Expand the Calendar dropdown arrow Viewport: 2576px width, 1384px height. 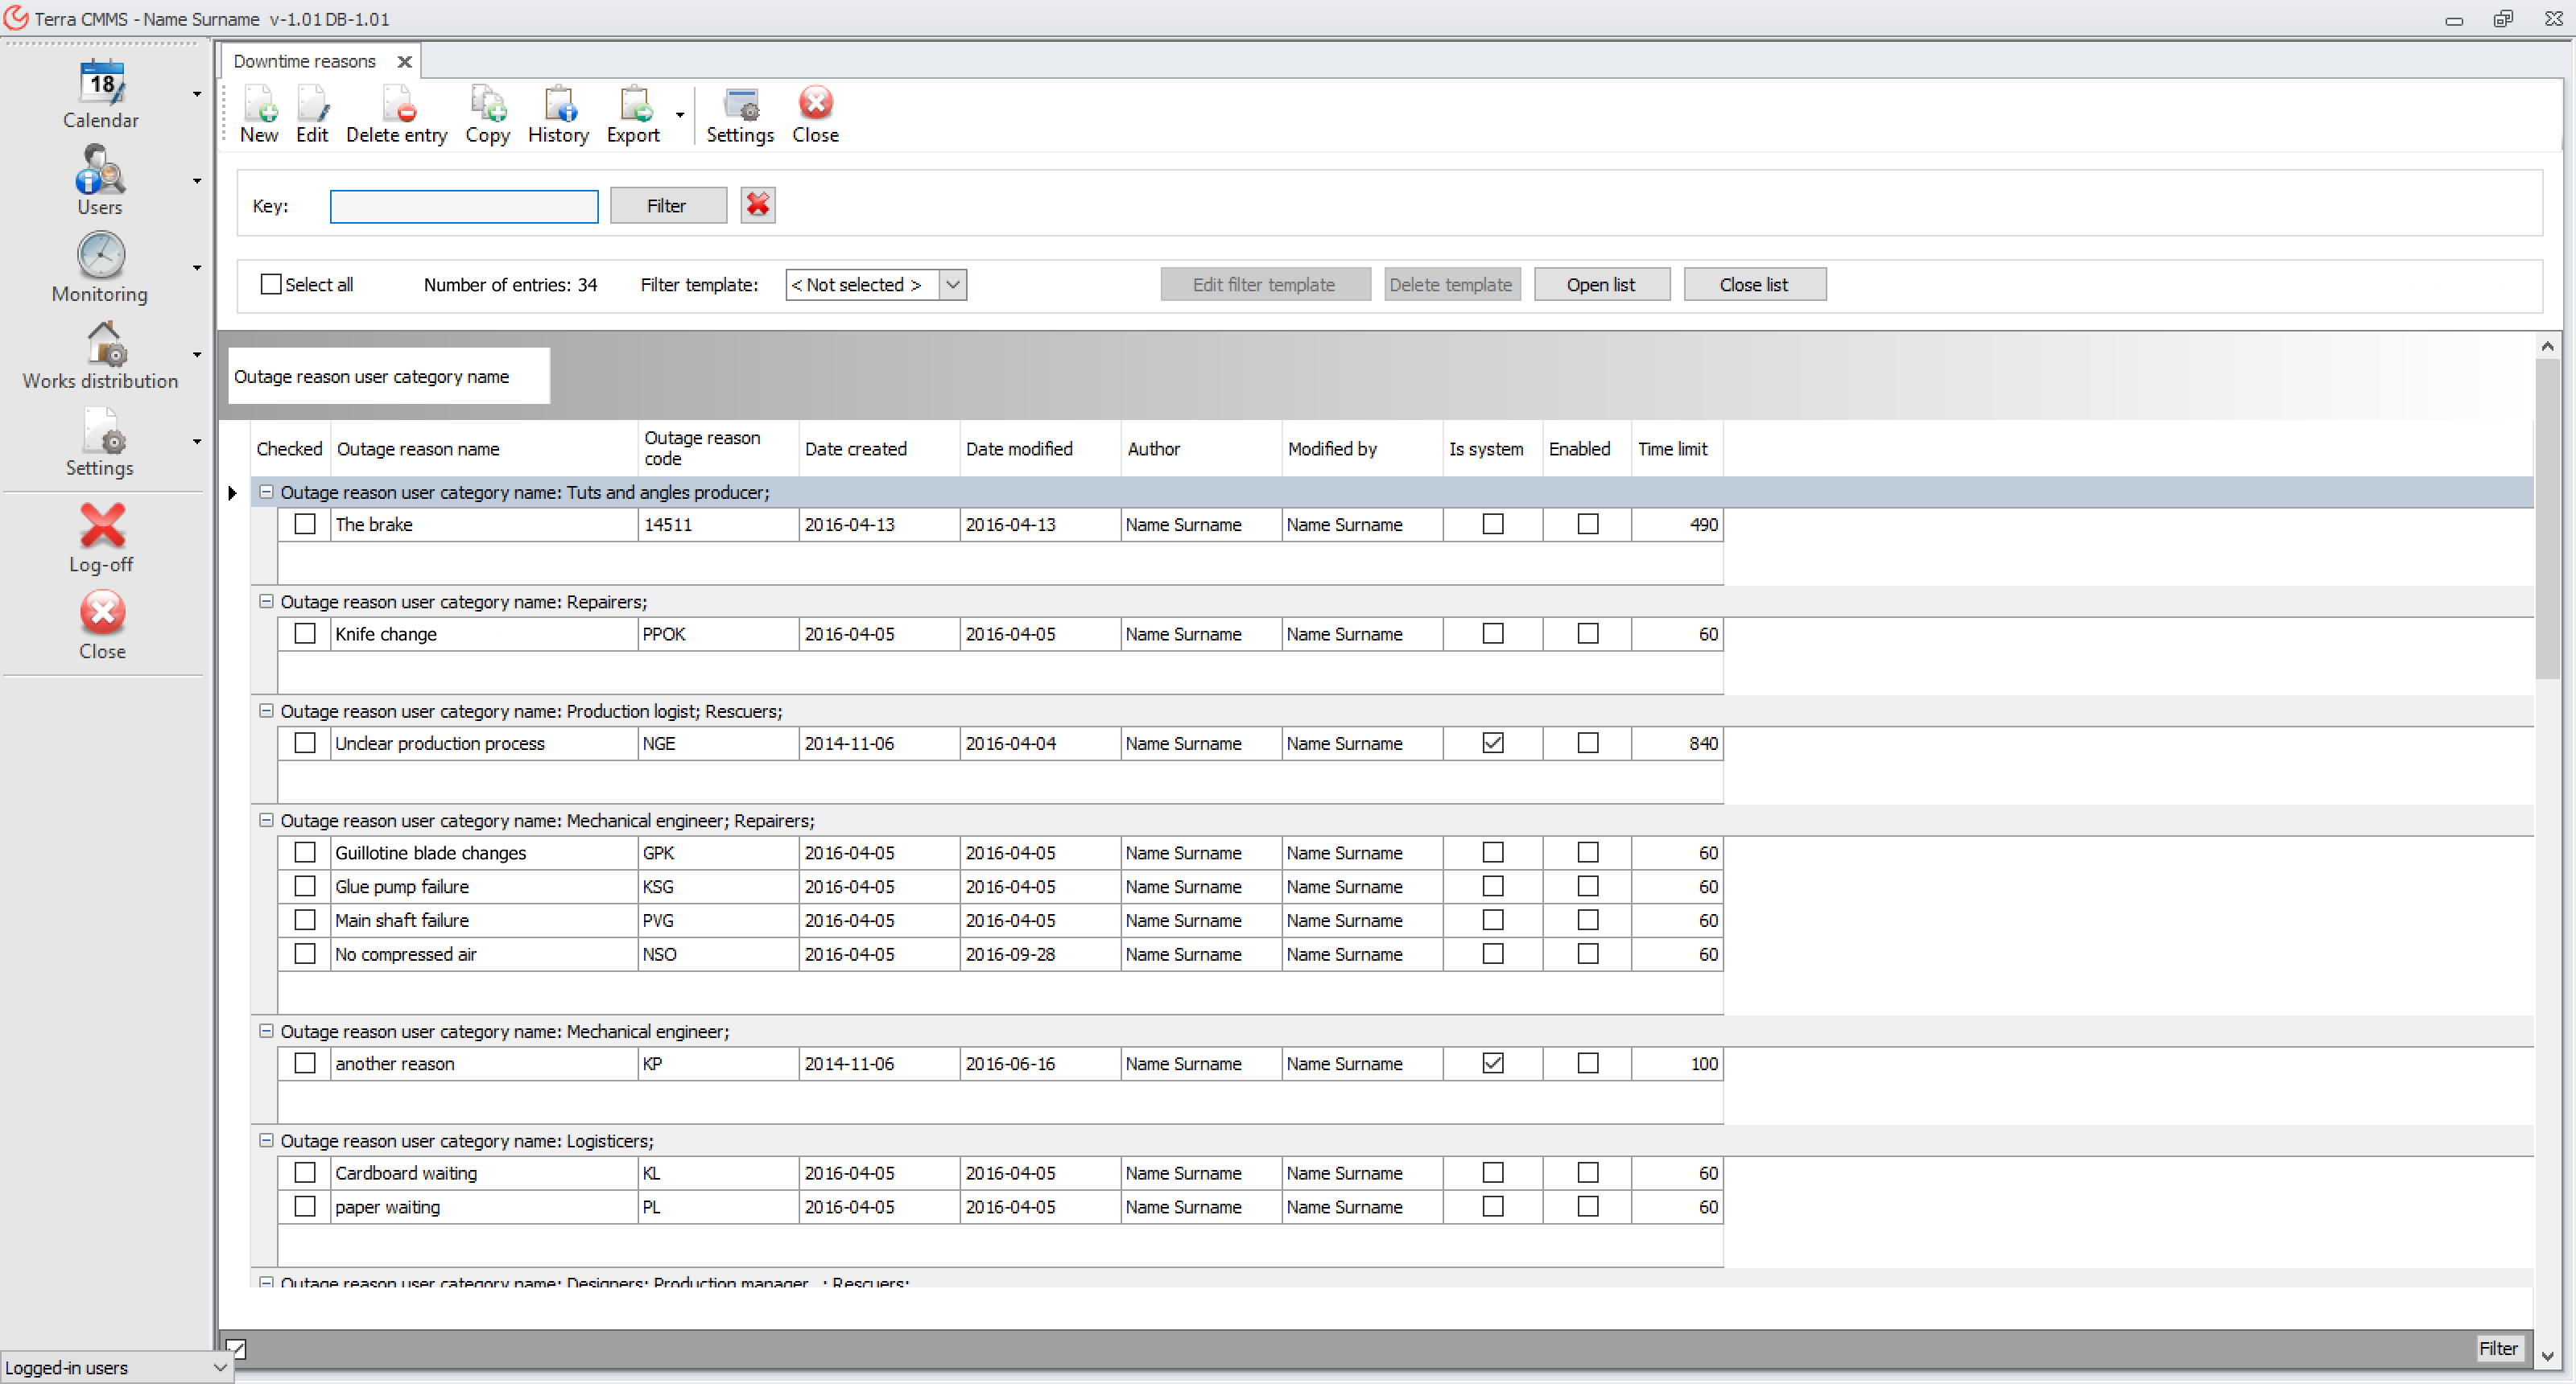[x=197, y=94]
